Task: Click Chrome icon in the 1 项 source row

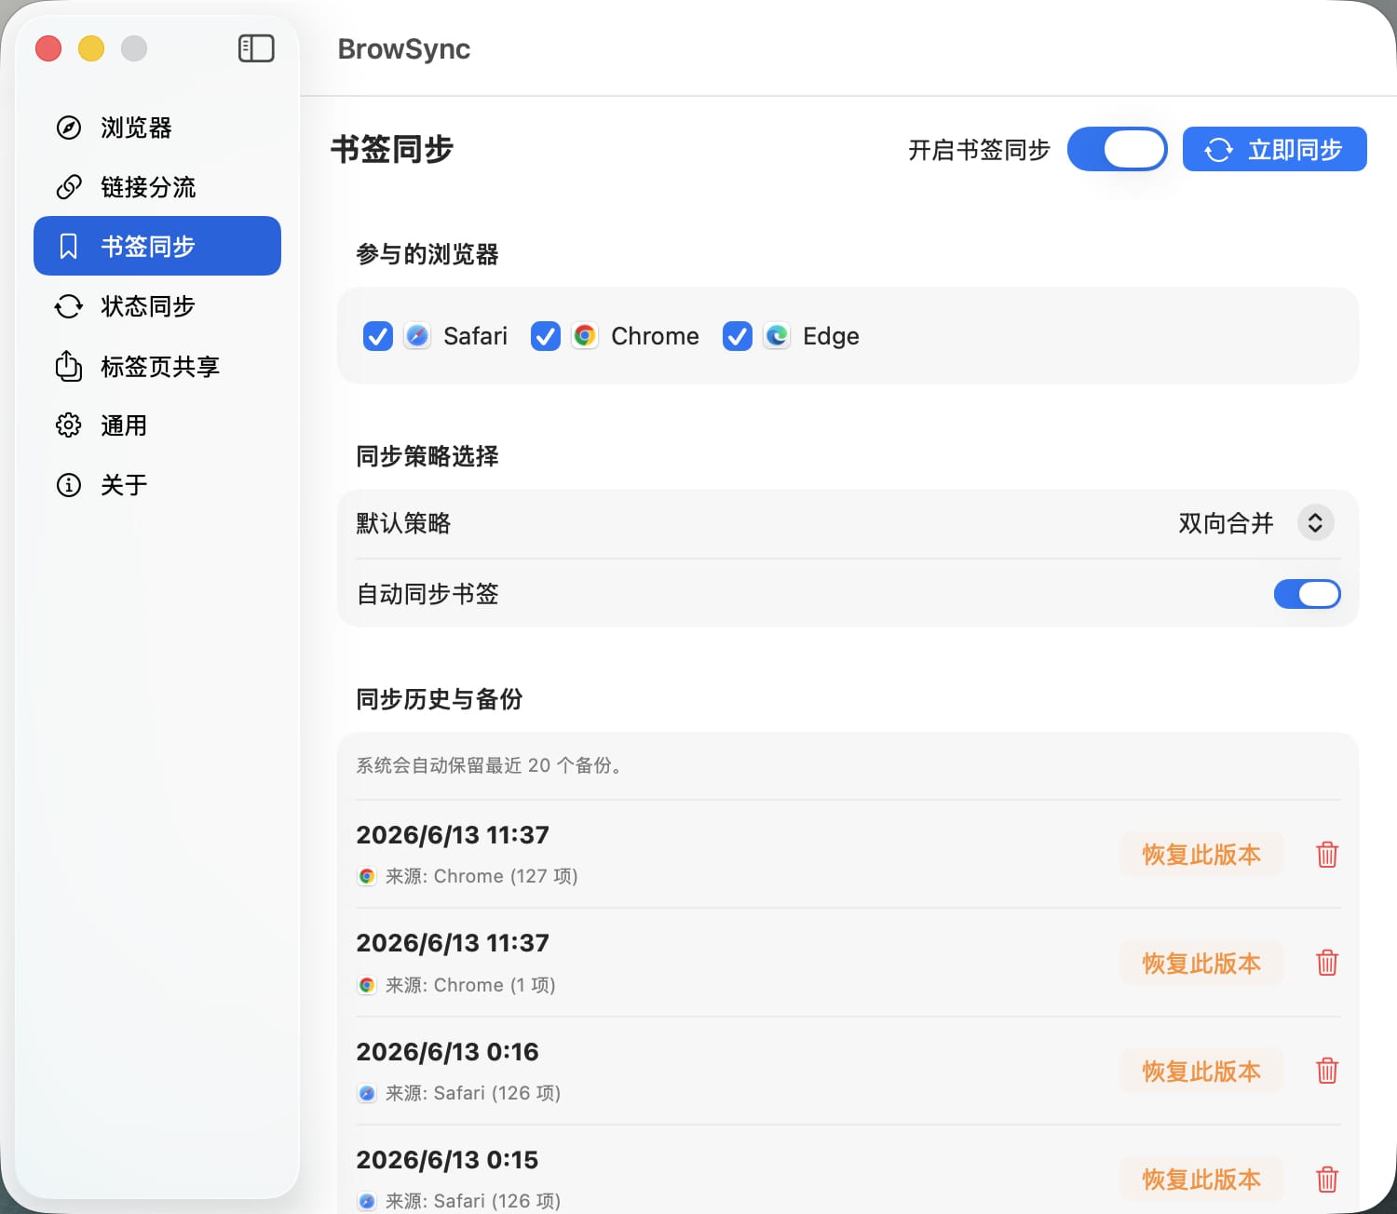Action: [367, 985]
